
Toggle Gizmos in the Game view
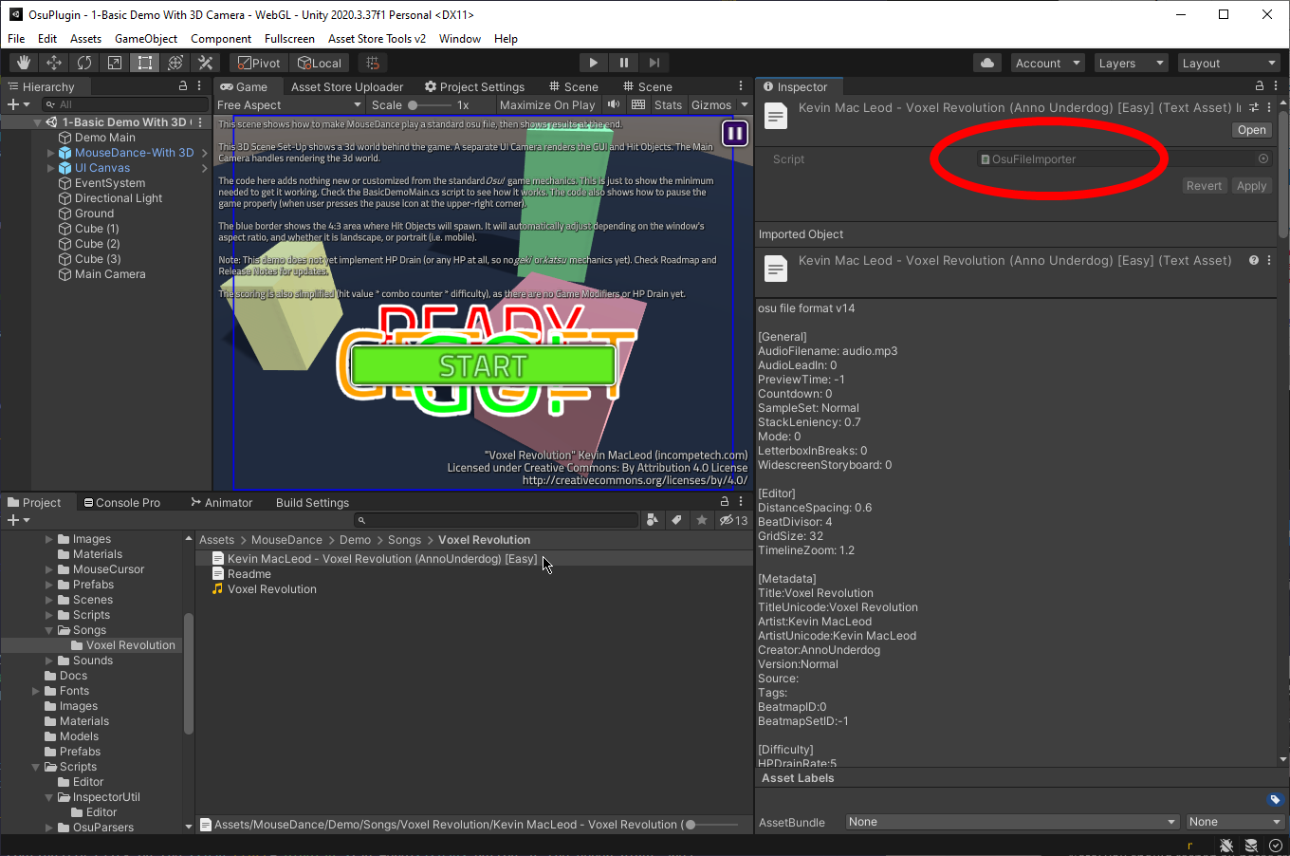[711, 104]
